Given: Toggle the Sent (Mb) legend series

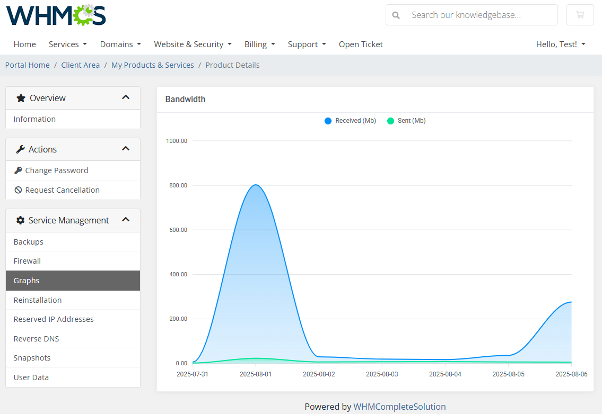Looking at the screenshot, I should (406, 120).
